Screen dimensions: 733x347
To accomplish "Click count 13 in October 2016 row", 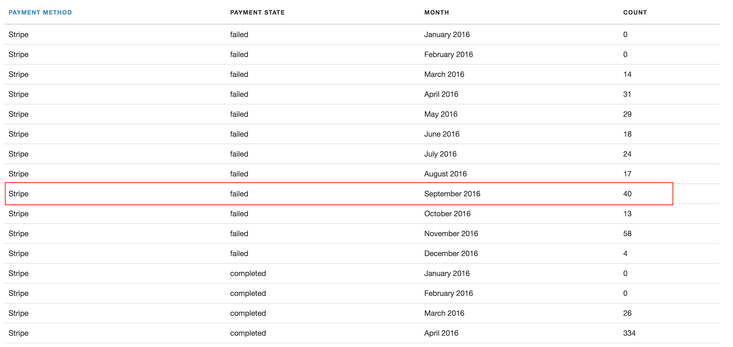I will [x=627, y=214].
